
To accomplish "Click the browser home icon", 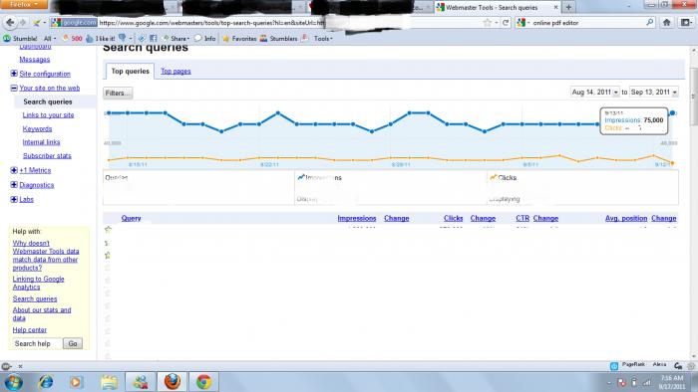I will (x=666, y=22).
